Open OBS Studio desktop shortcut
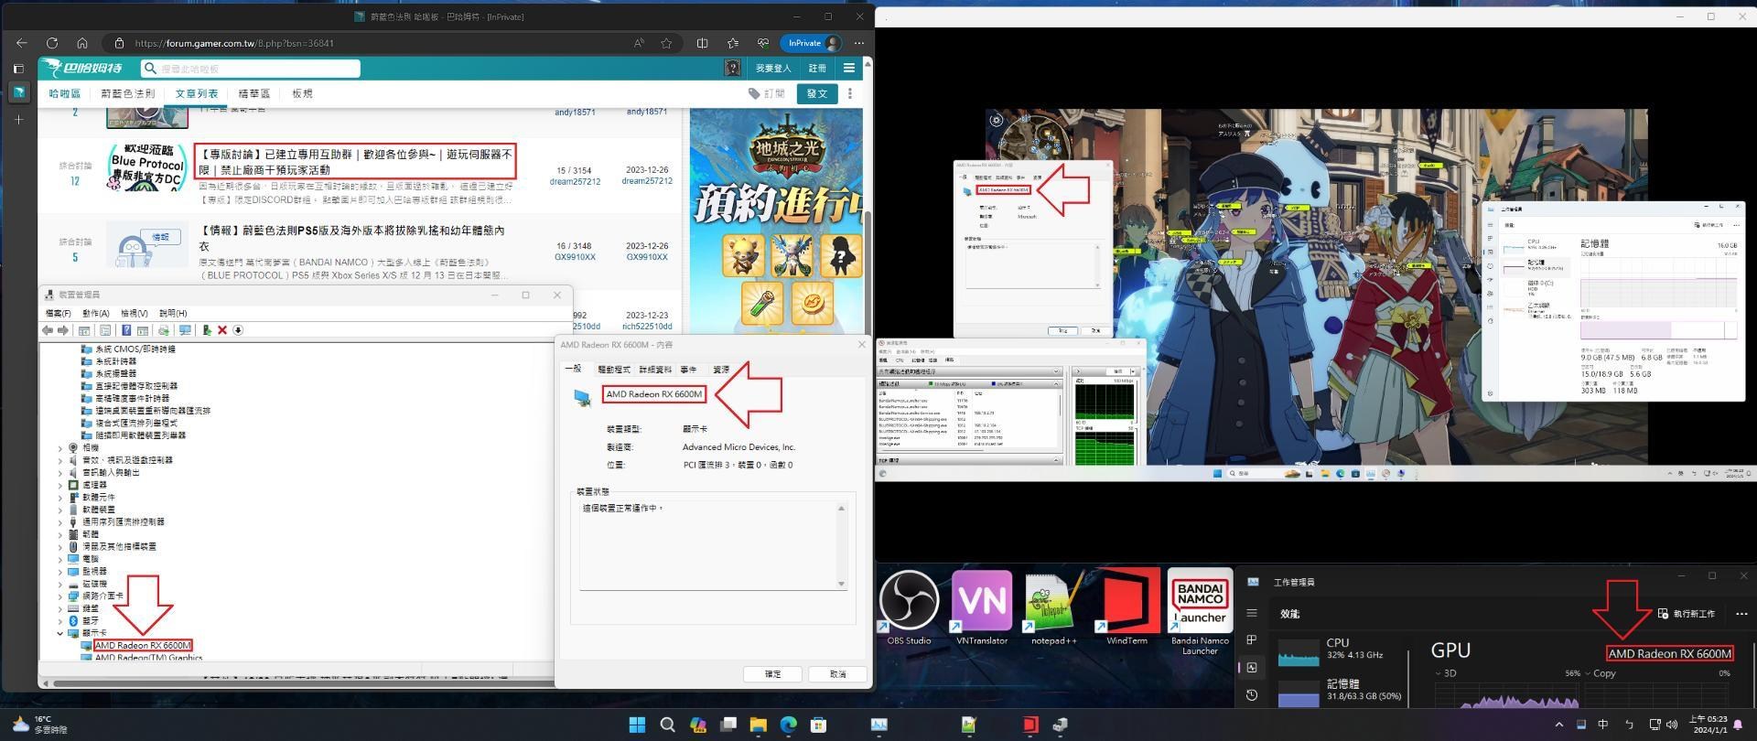 [x=909, y=607]
